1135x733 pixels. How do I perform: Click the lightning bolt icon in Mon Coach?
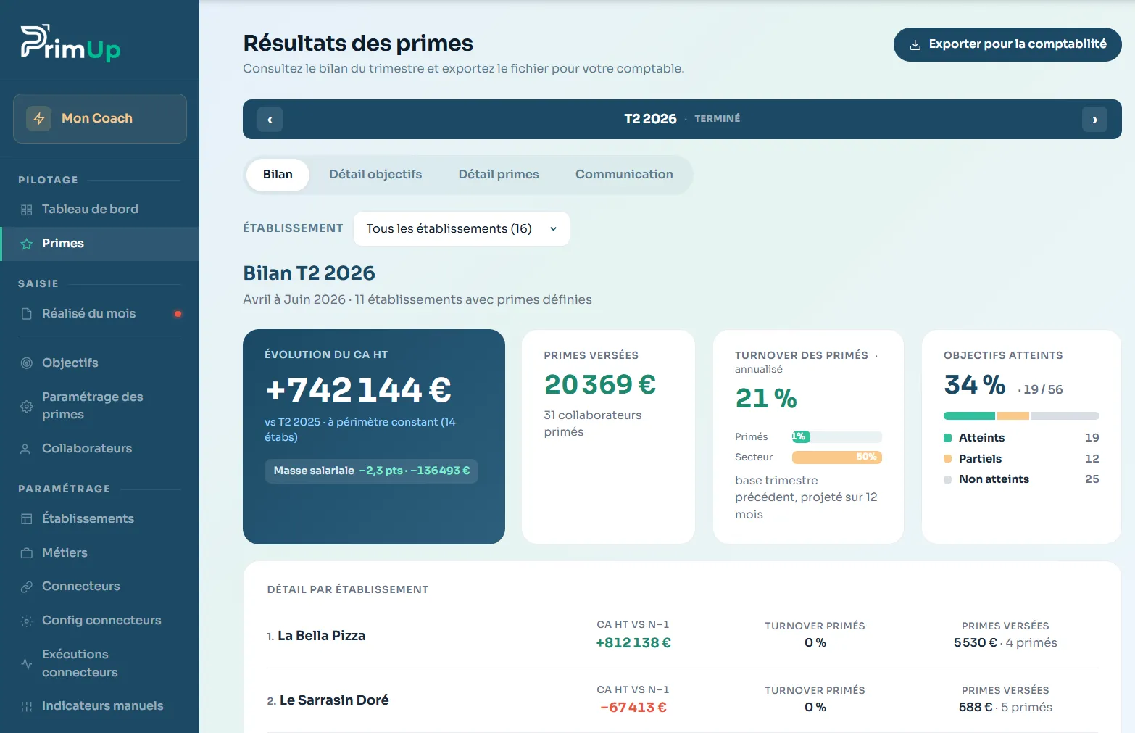click(39, 118)
